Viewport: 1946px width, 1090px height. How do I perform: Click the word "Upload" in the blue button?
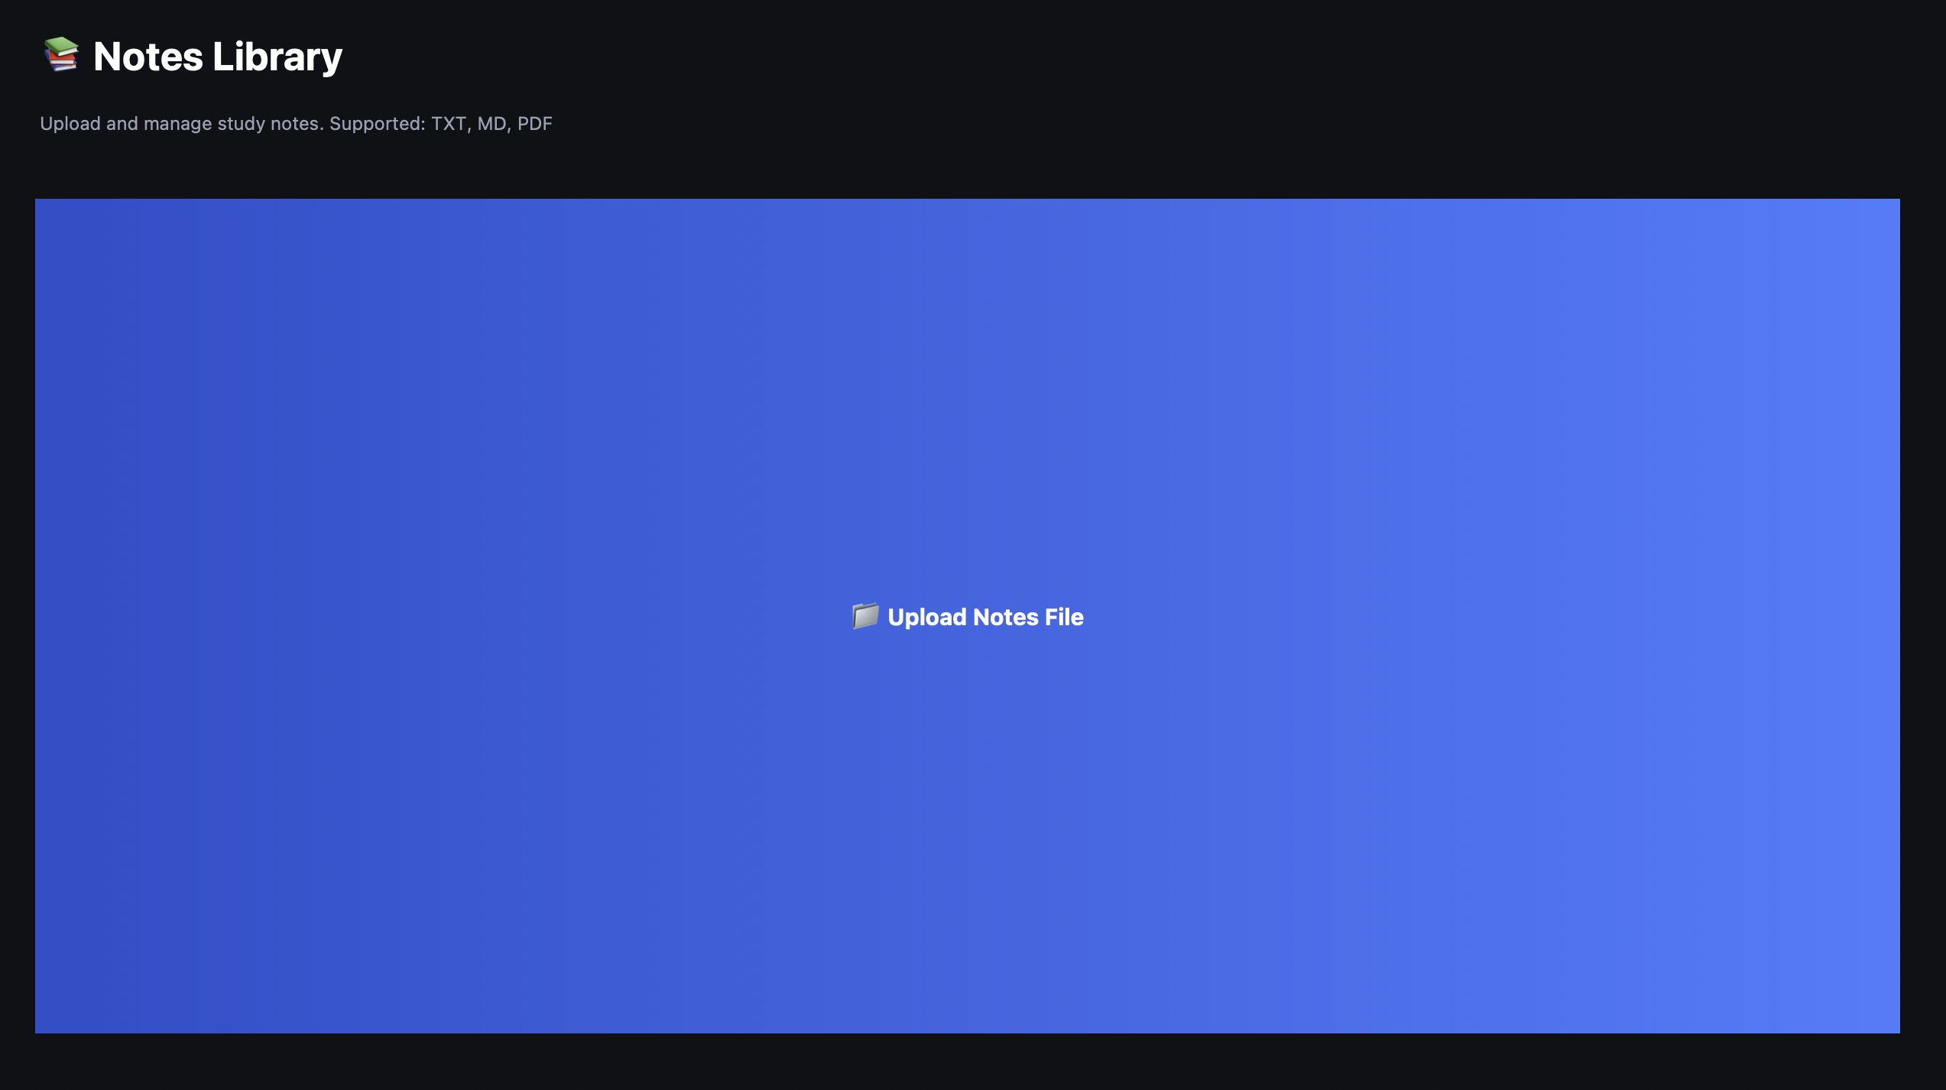[x=927, y=617]
